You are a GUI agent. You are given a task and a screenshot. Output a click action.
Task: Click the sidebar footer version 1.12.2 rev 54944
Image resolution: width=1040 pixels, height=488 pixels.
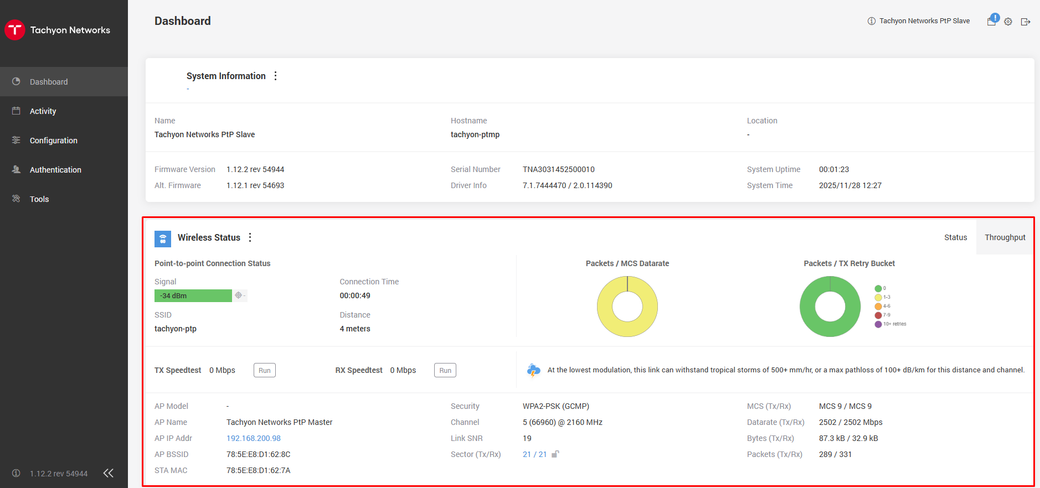pyautogui.click(x=59, y=474)
